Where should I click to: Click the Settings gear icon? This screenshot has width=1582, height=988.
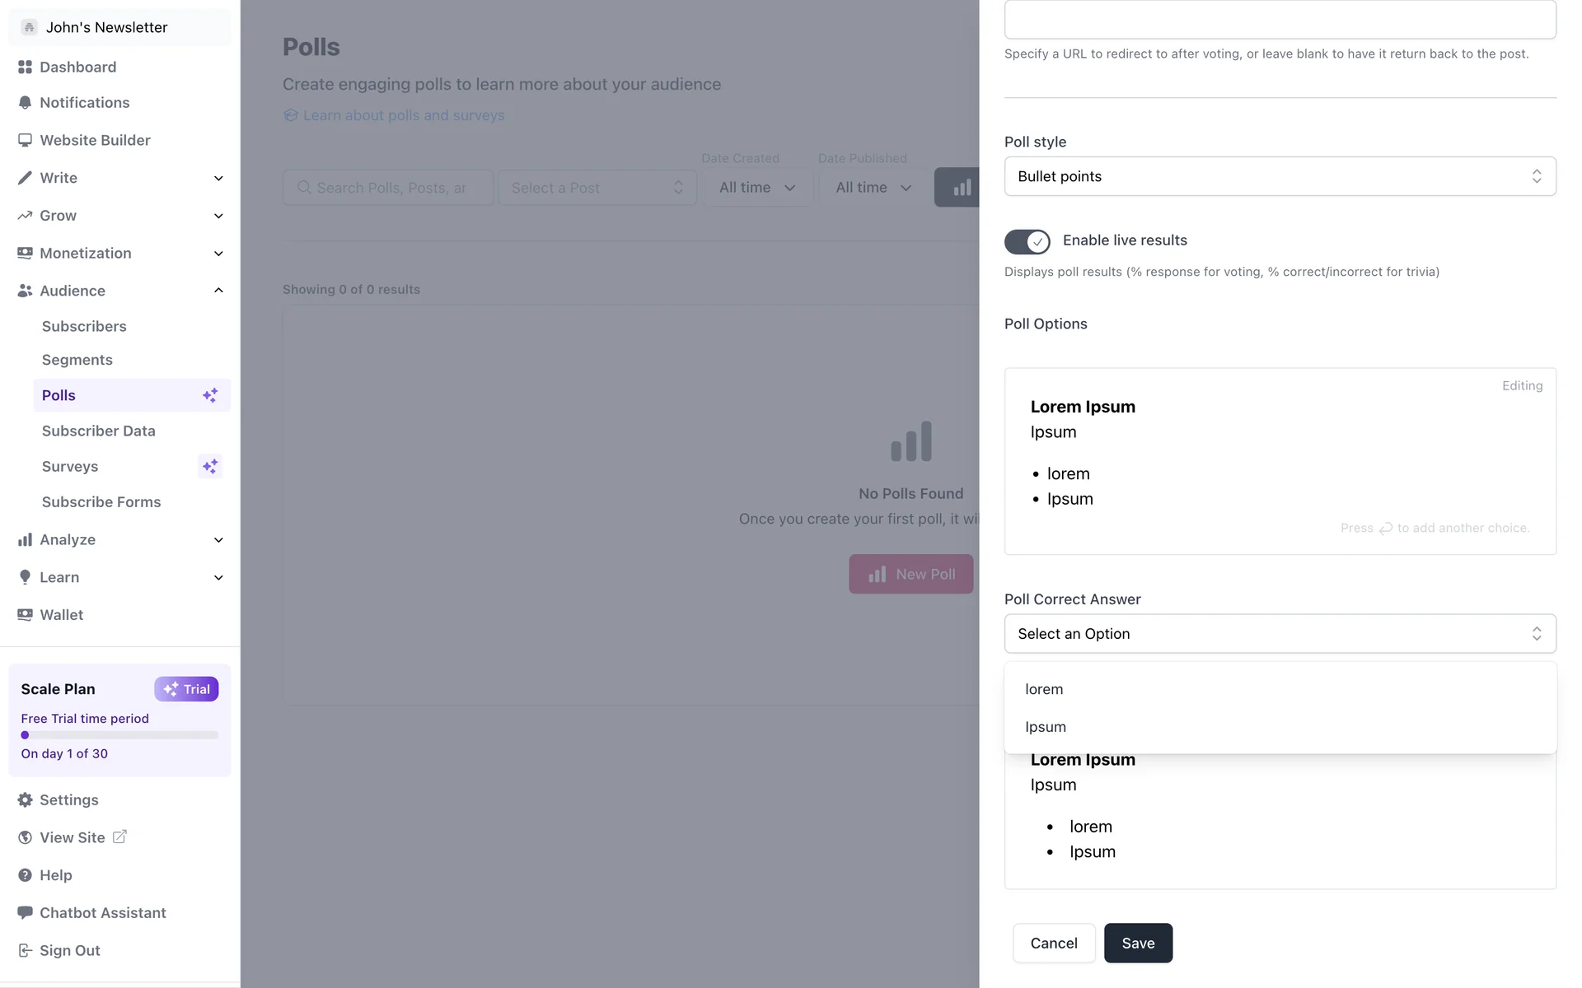point(25,800)
